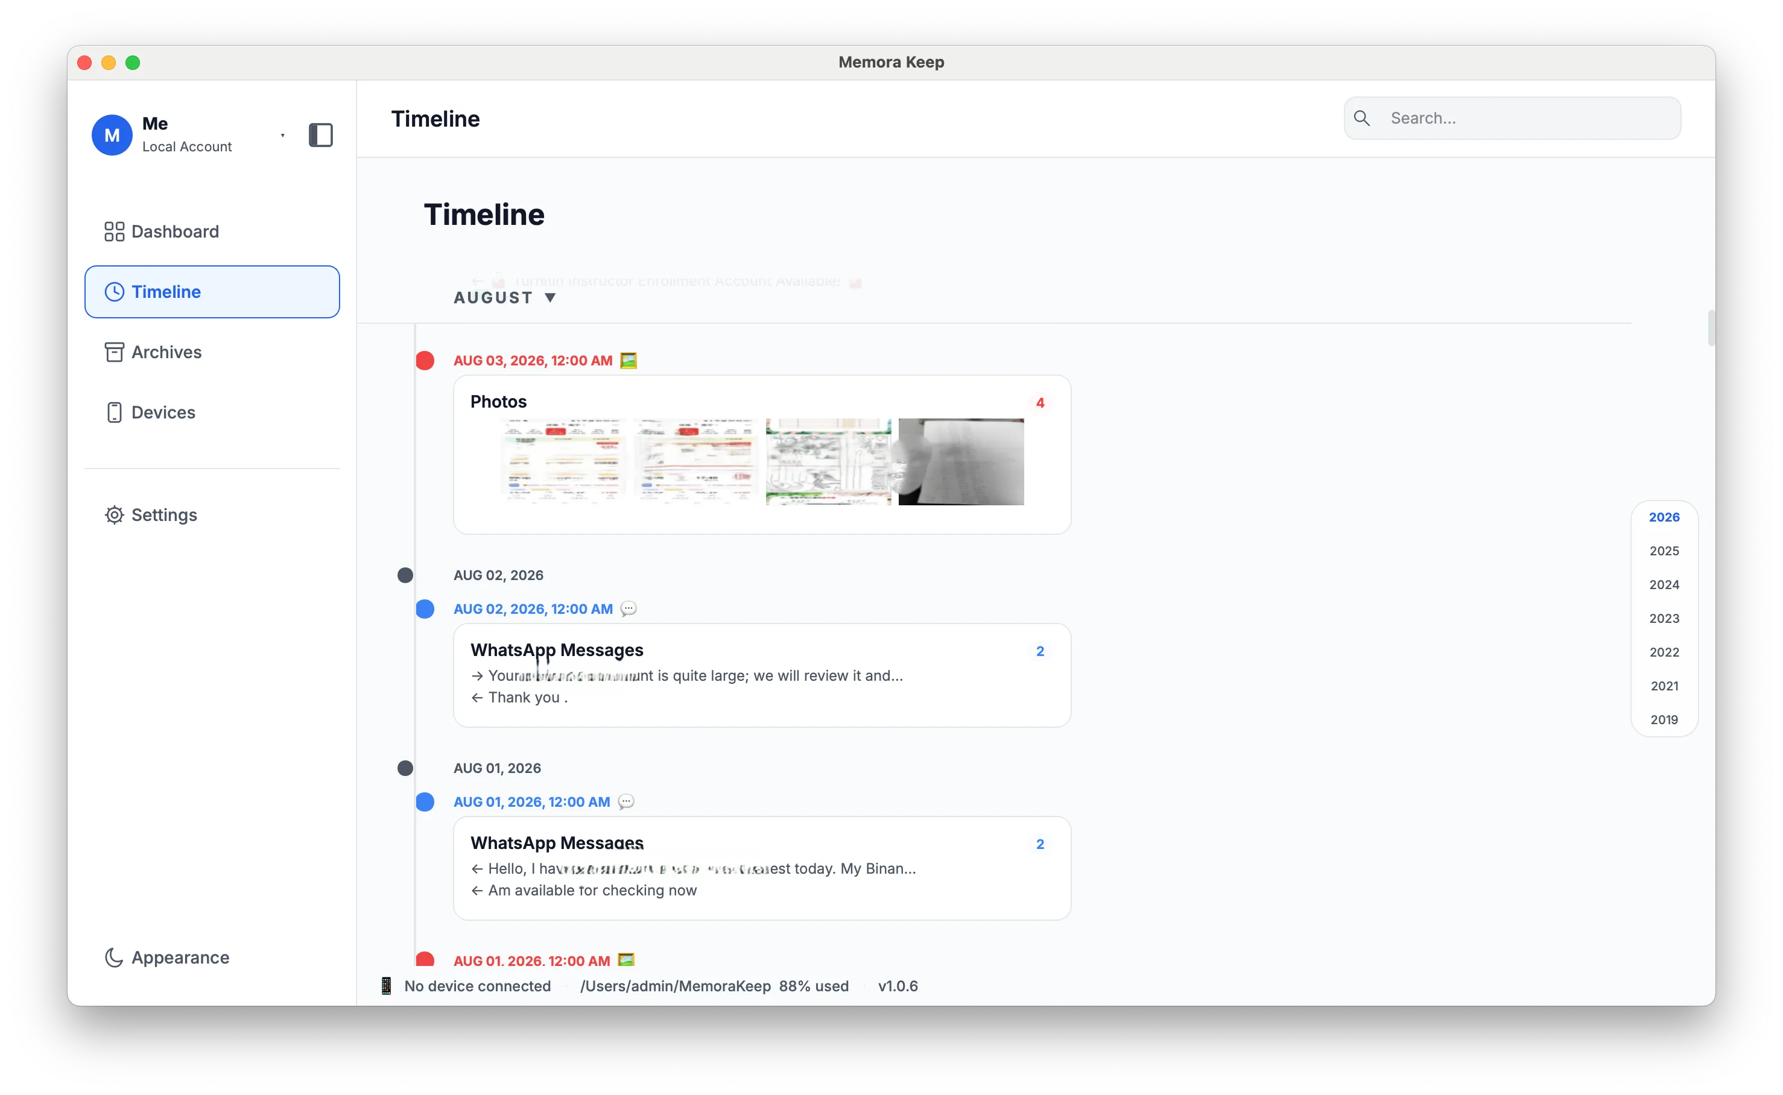
Task: Jump to year 2025 in year navigator
Action: click(1664, 551)
